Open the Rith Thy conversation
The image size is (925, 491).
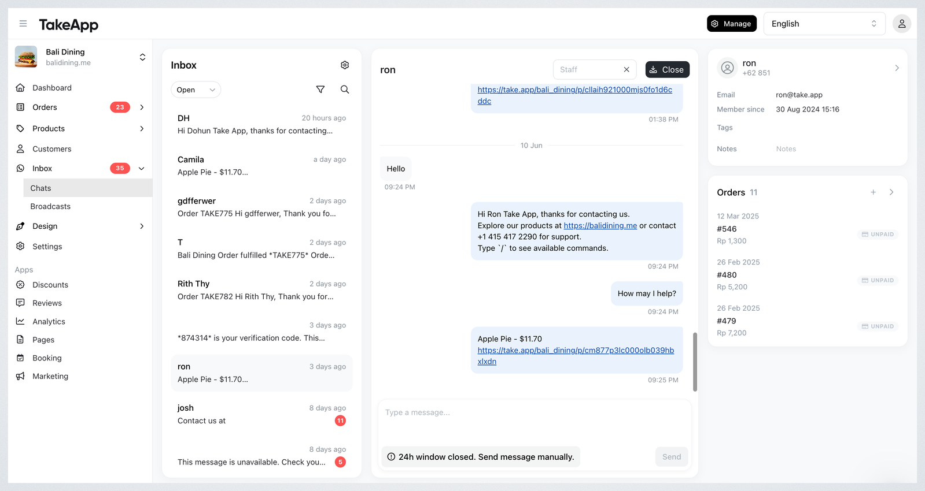coord(261,290)
